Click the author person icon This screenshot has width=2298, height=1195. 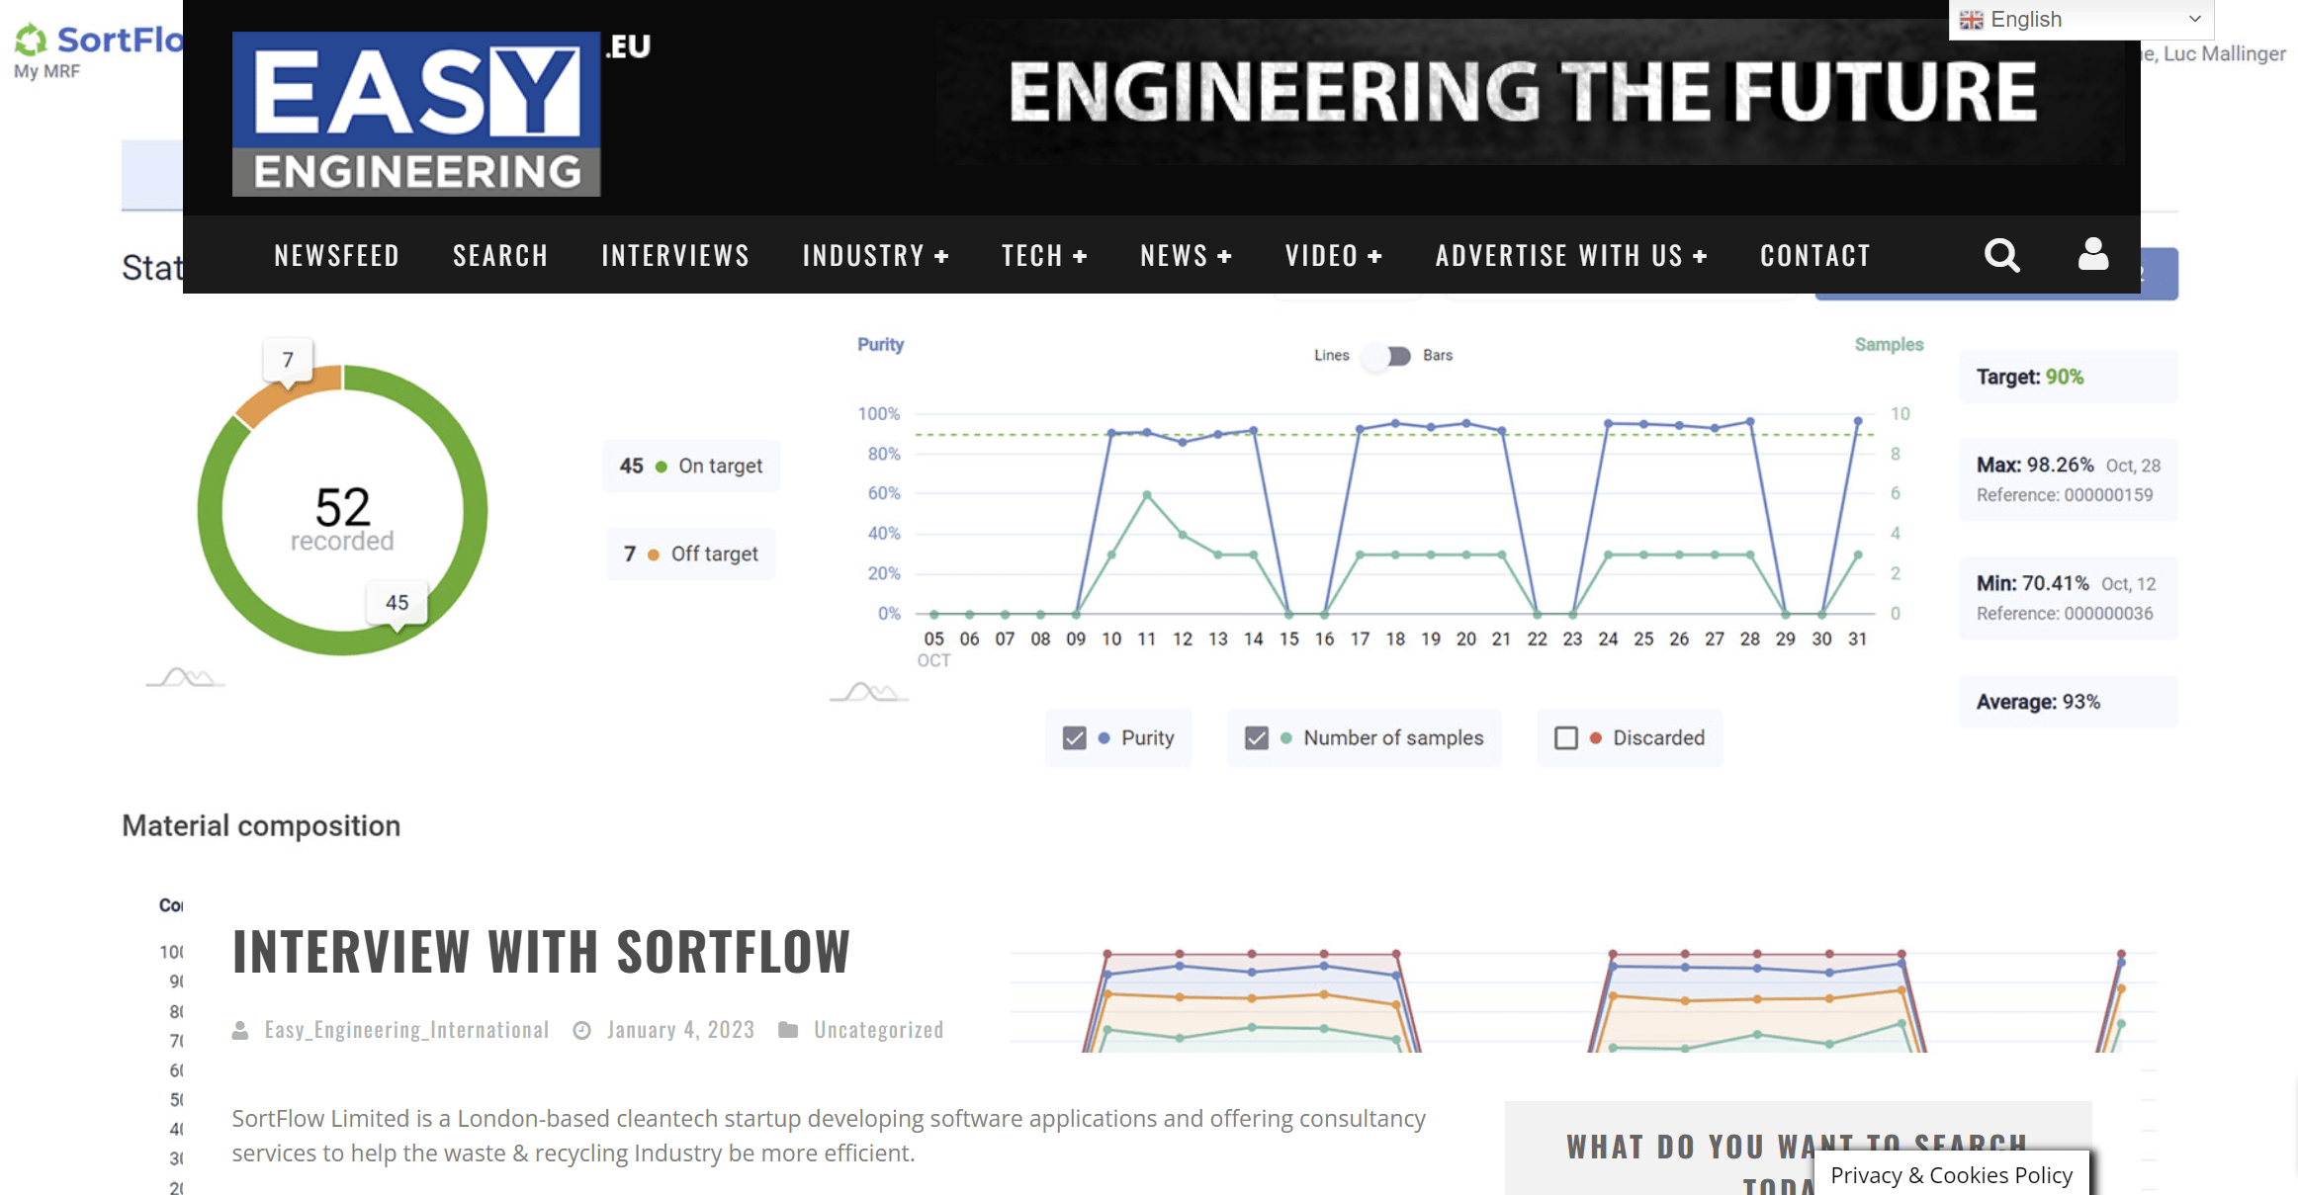pos(240,1030)
